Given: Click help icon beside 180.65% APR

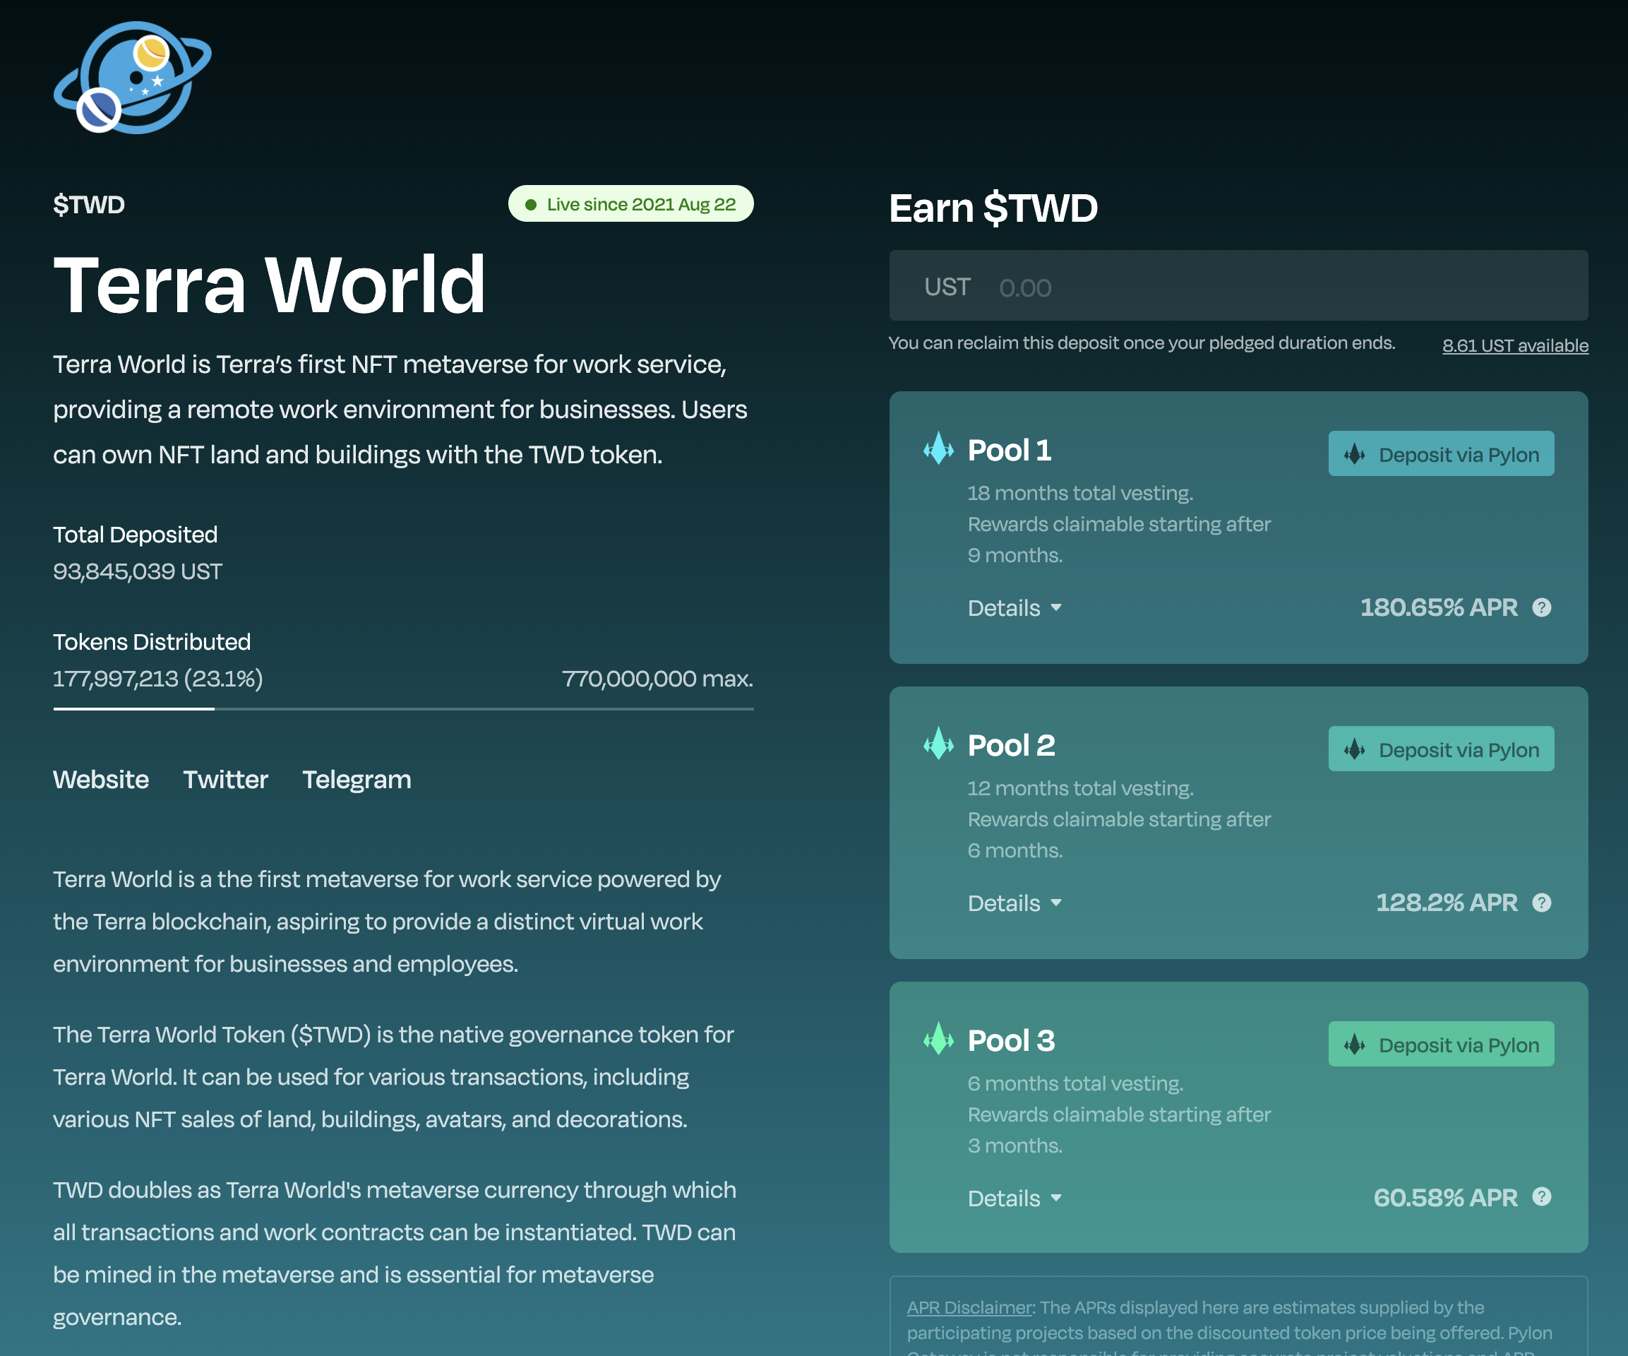Looking at the screenshot, I should pyautogui.click(x=1541, y=607).
